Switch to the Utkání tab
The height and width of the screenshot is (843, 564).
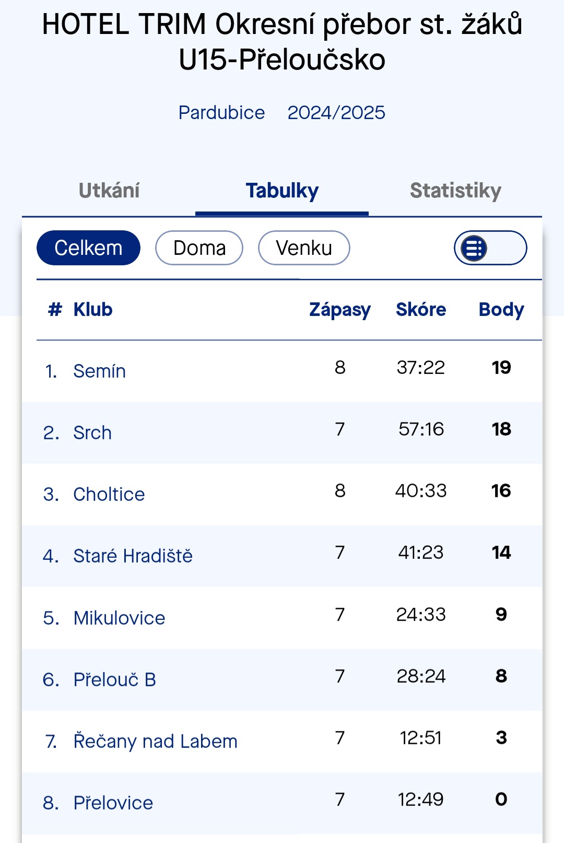(109, 191)
